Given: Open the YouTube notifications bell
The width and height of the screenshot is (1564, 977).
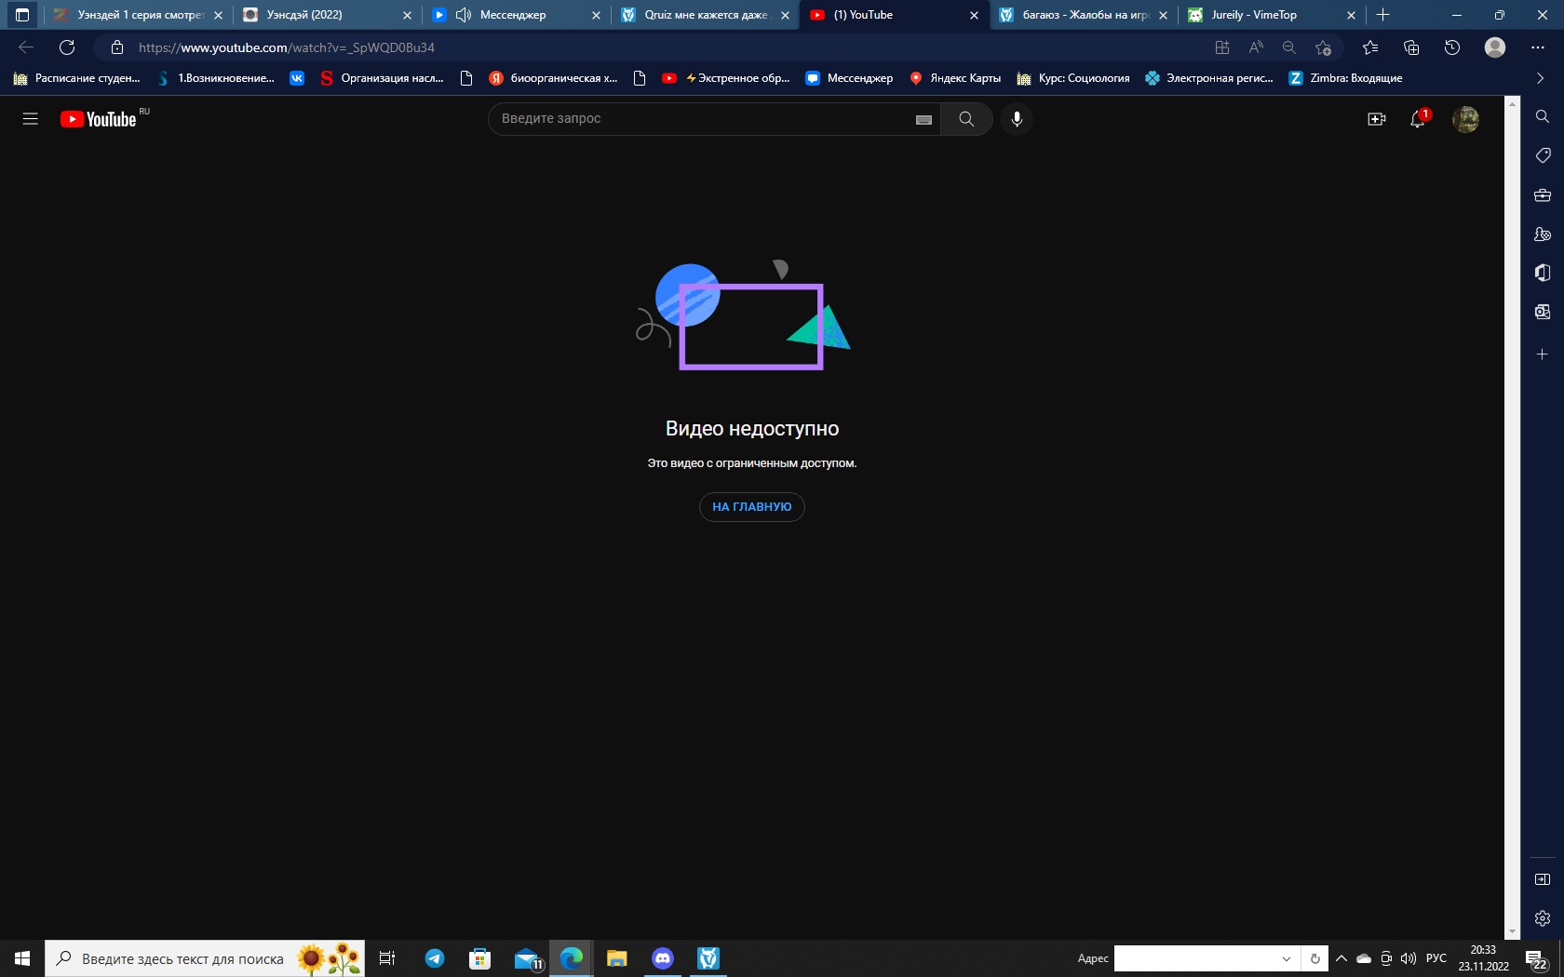Looking at the screenshot, I should [1417, 119].
